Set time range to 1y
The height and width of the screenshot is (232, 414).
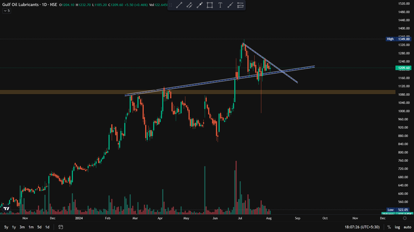point(14,227)
